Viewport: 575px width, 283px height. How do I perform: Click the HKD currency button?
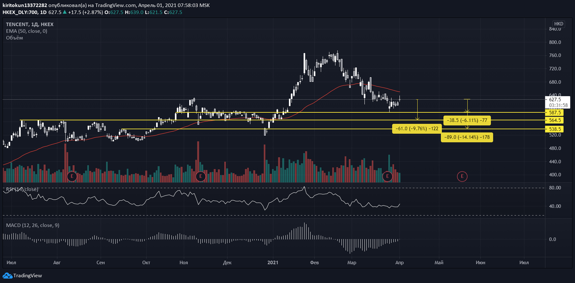click(559, 23)
